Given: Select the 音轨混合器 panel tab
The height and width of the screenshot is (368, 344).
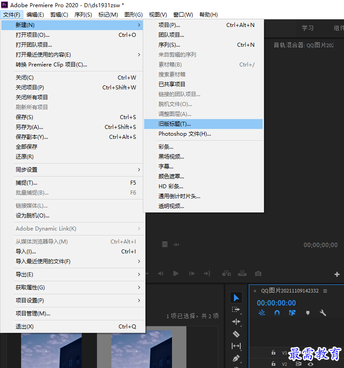Looking at the screenshot, I should pos(304,45).
